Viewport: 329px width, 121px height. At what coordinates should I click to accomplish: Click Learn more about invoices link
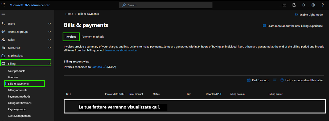121,50
